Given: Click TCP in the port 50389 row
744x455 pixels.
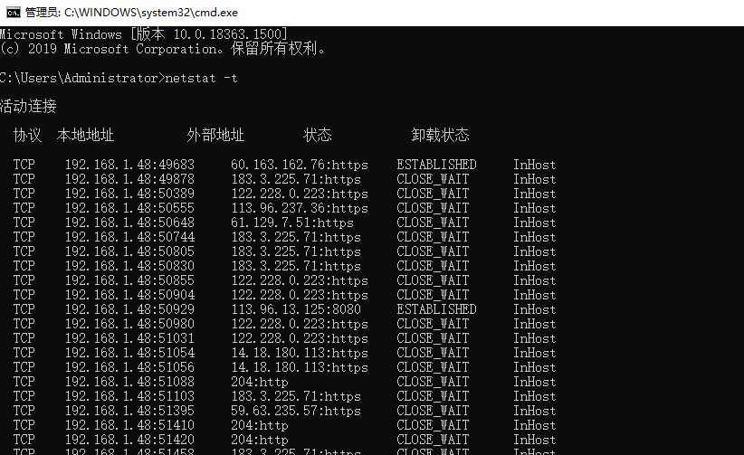Looking at the screenshot, I should pos(24,194).
